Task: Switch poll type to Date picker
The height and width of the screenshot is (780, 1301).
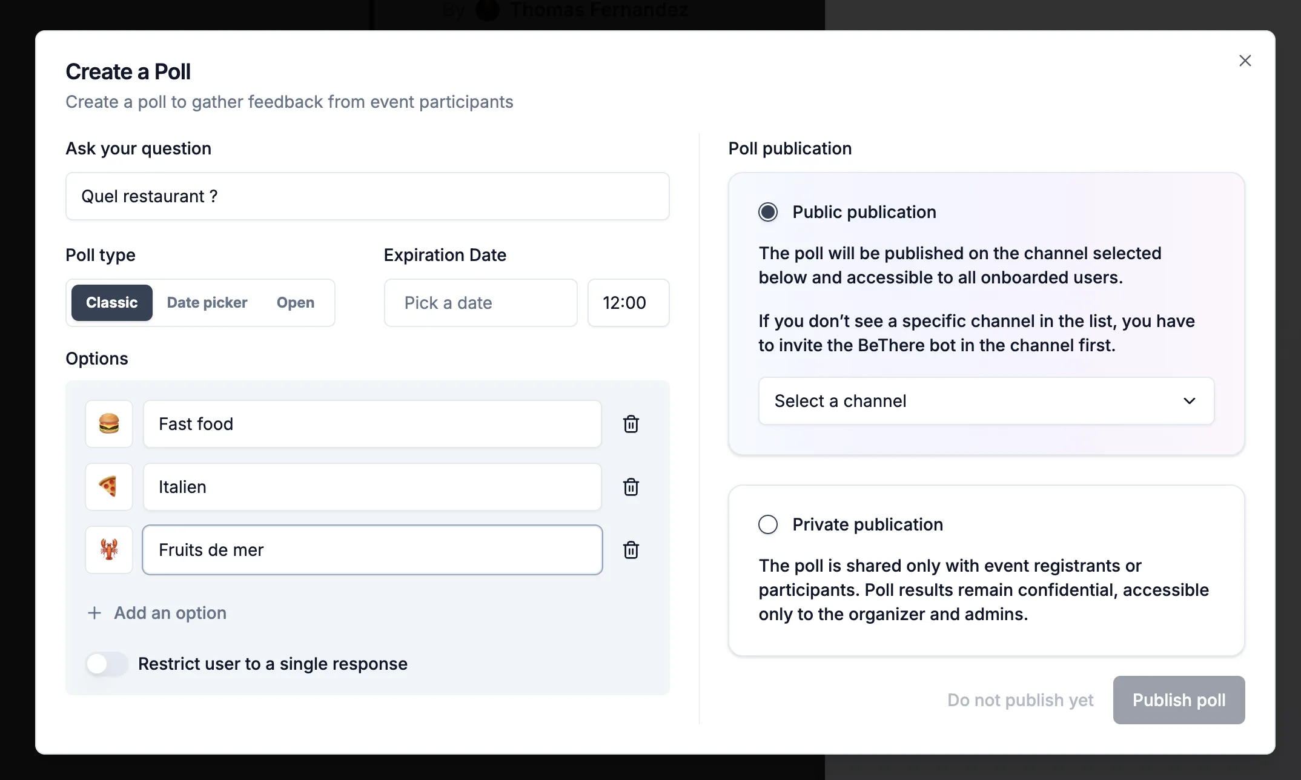Action: click(207, 303)
